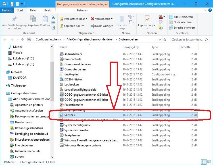Expand Verwijderen dropdown arrow

coord(112,19)
